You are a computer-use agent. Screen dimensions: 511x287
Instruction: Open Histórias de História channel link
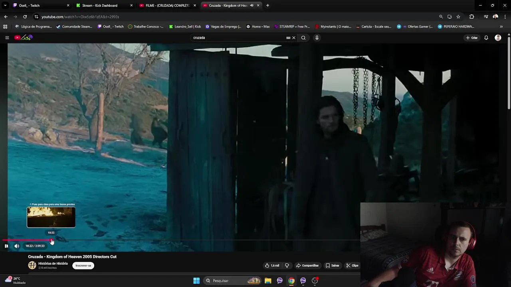(53, 263)
